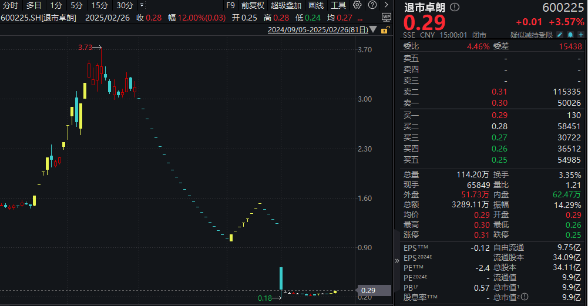Add stock to watchlist with plus icon
The image size is (588, 306).
[581, 35]
